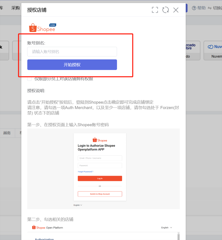Open the Shopee Open Platform step-two image
Viewport: 222px width, 240px height.
point(103,232)
